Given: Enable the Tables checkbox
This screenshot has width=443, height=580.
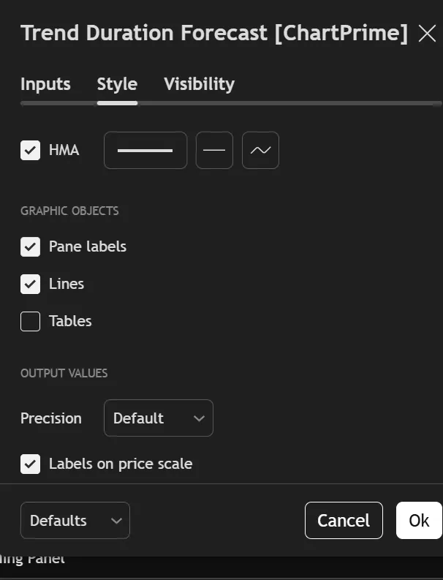Looking at the screenshot, I should (x=30, y=321).
